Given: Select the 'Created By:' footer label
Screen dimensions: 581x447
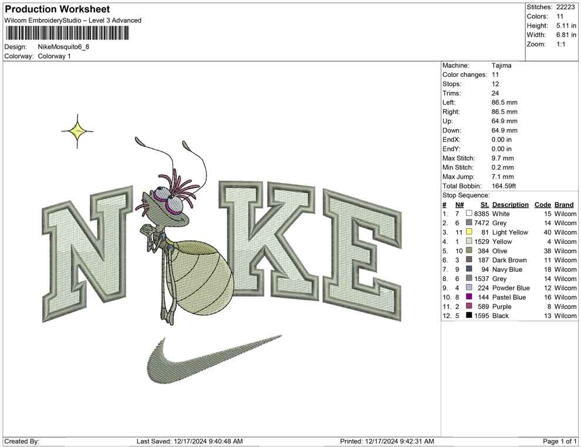Looking at the screenshot, I should click(22, 441).
